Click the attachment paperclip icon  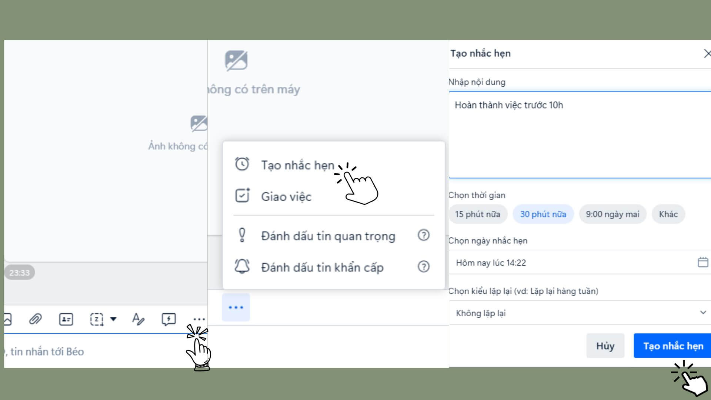(35, 319)
